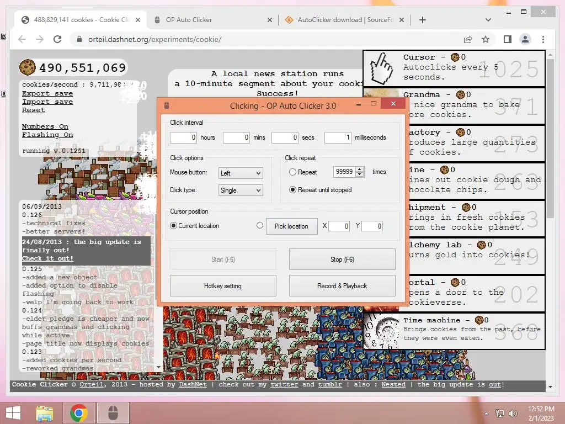Select Current location radio option
Viewport: 565px width, 424px height.
[x=173, y=226]
